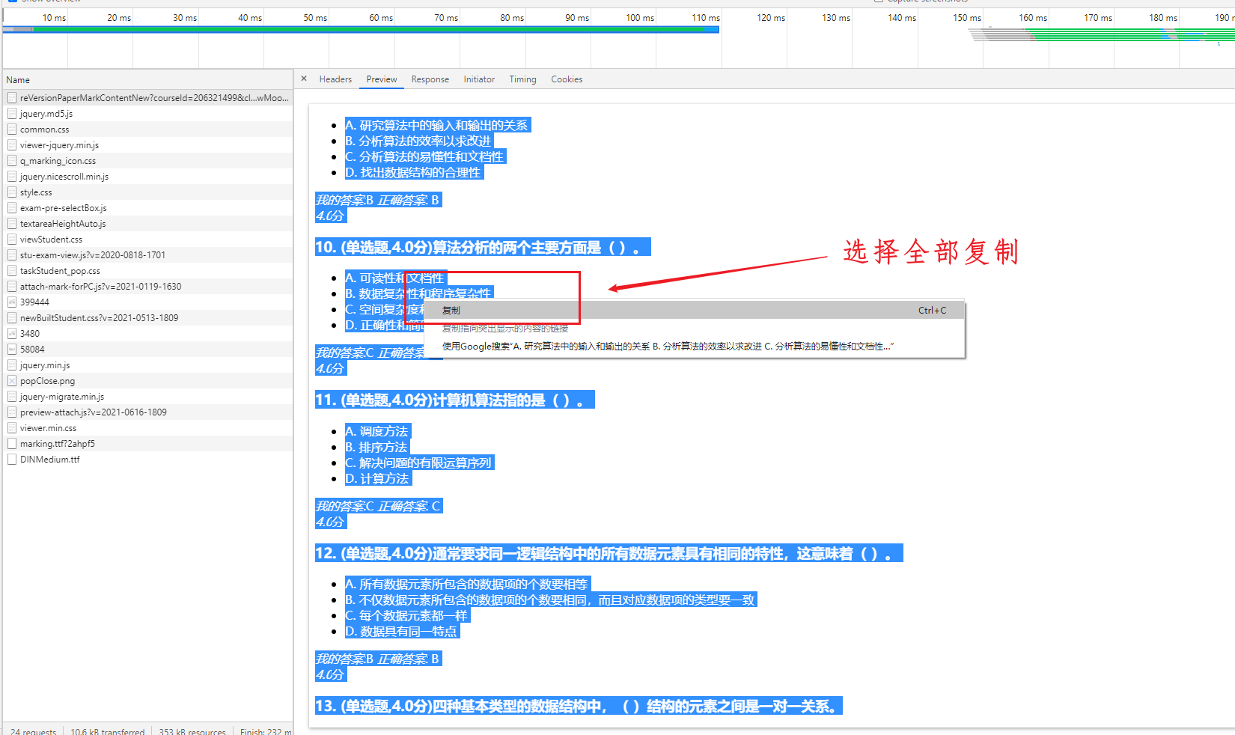Select the 399444 request
Image resolution: width=1235 pixels, height=735 pixels.
tap(147, 302)
